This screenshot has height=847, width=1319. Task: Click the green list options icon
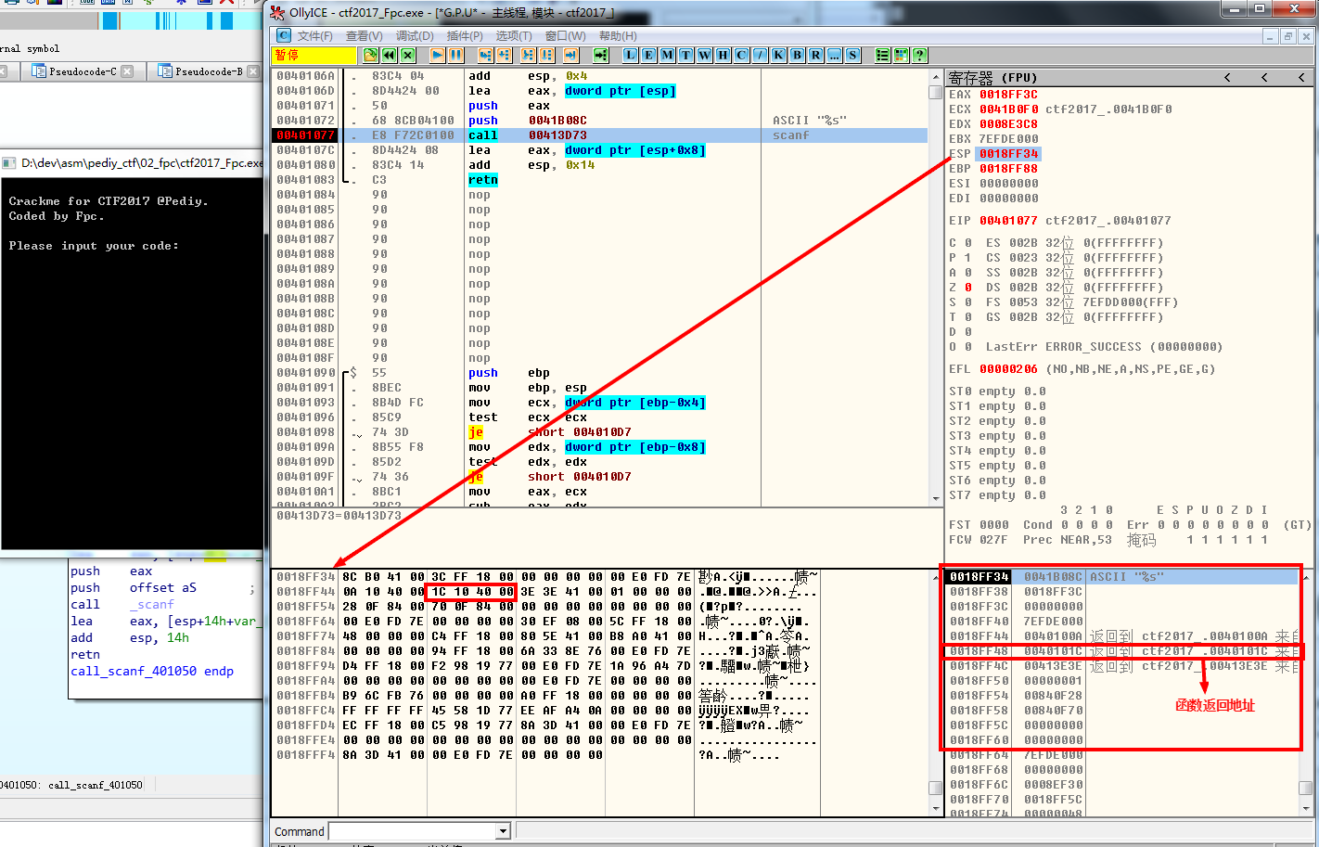coord(883,55)
